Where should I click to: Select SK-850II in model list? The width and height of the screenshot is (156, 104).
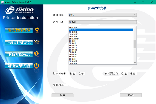[x=101, y=61]
